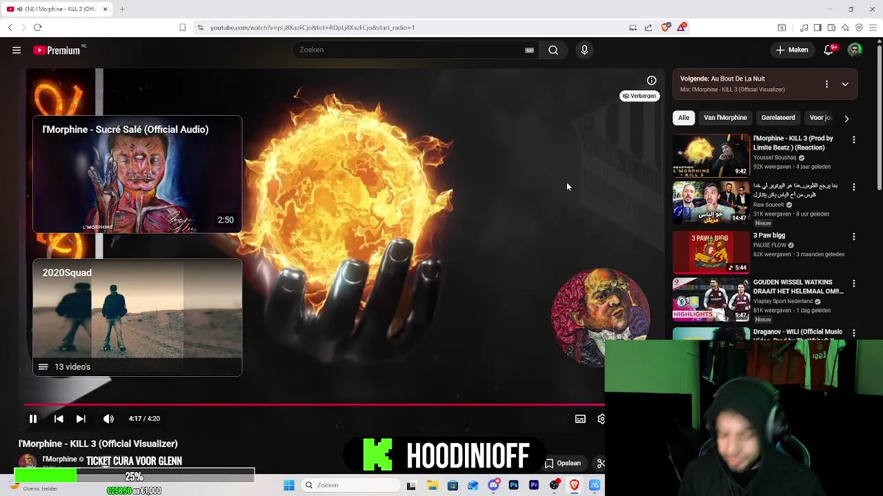
Task: Open the account avatar menu
Action: (855, 50)
